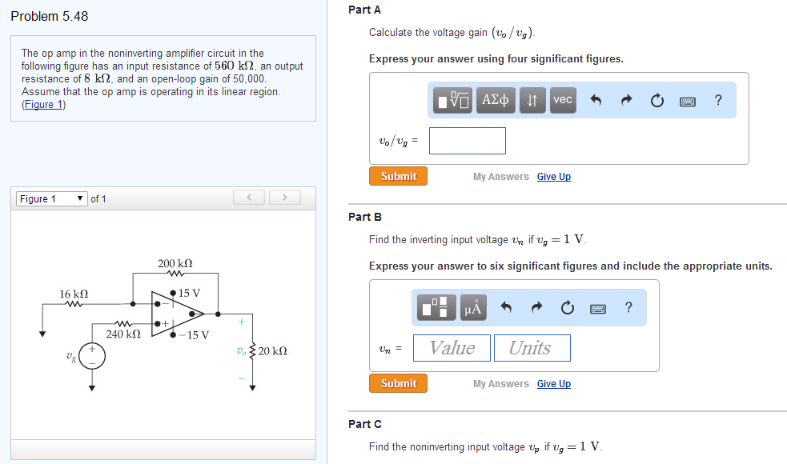Submit the Part A answer
This screenshot has width=787, height=464.
(398, 176)
